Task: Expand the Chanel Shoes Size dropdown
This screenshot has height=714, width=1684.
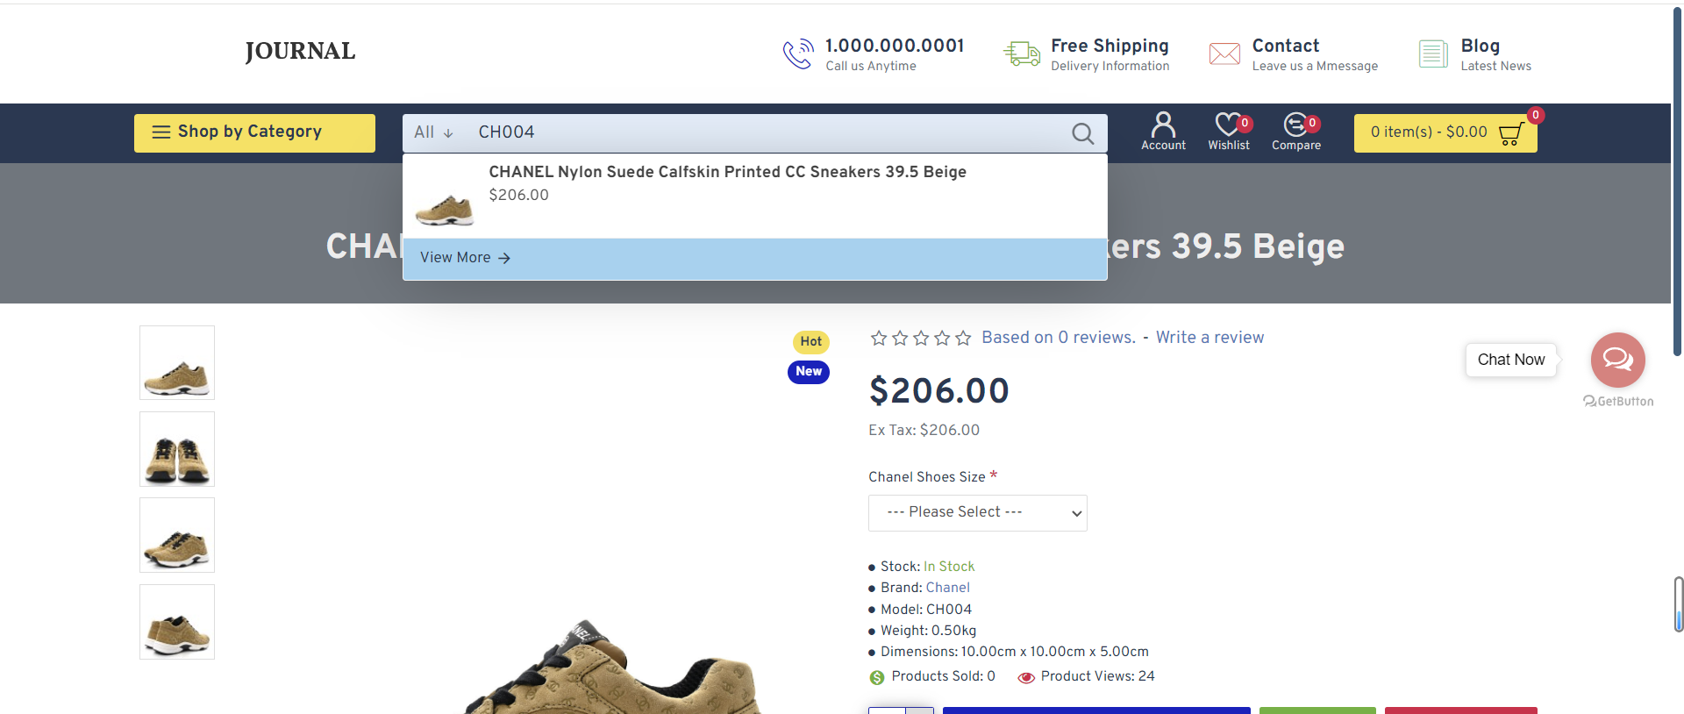Action: [978, 513]
